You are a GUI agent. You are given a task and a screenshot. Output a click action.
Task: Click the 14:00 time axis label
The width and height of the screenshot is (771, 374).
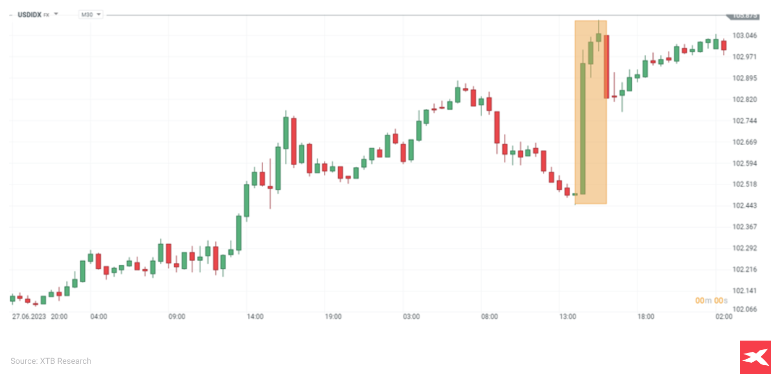255,317
